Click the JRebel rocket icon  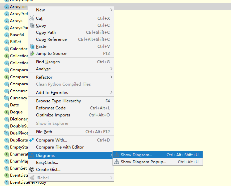(x=32, y=178)
